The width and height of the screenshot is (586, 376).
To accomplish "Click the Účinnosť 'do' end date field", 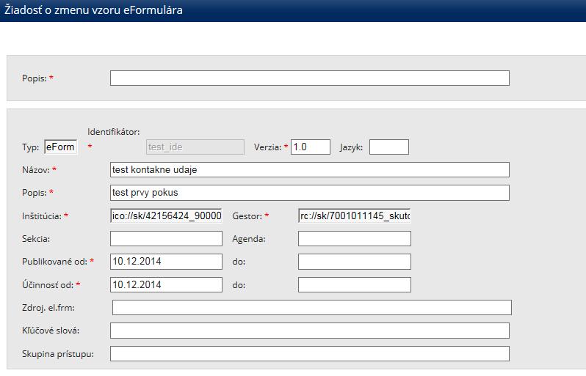I will 354,284.
